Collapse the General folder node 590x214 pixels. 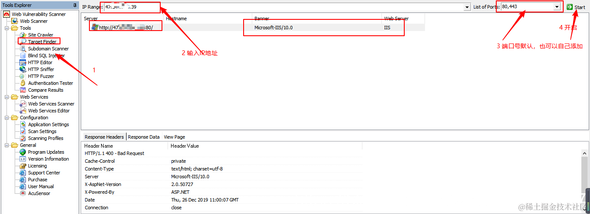coord(6,145)
